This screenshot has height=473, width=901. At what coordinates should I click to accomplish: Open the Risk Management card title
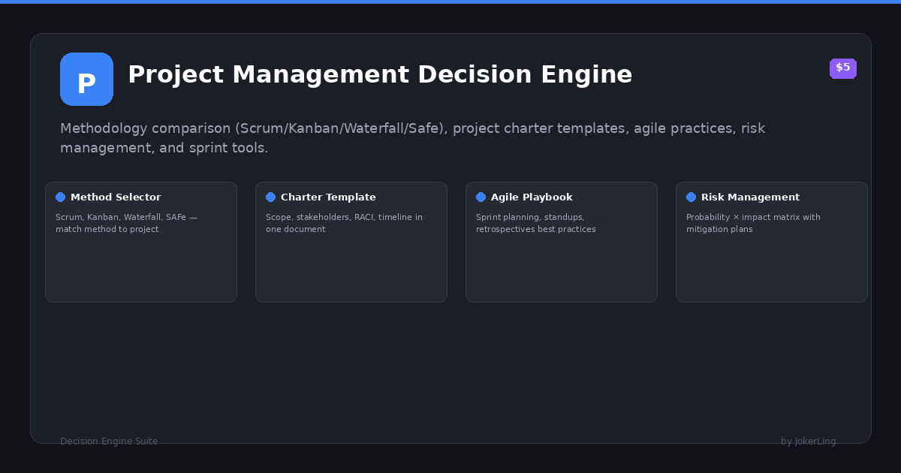click(750, 197)
